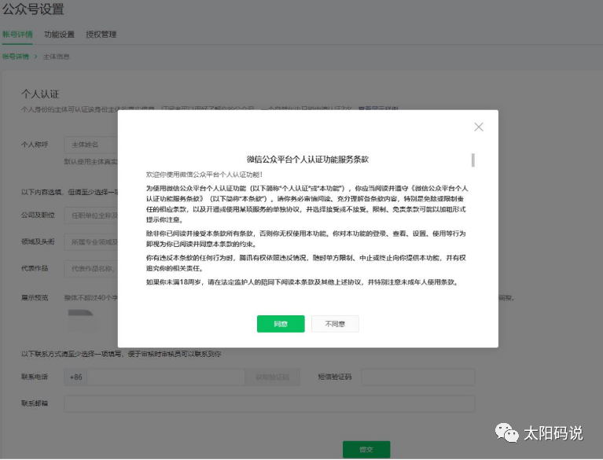The image size is (603, 460).
Task: Click the 不同意 button
Action: [x=335, y=324]
